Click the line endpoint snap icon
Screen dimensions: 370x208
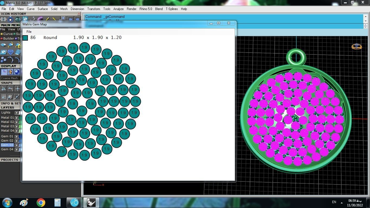click(17, 97)
